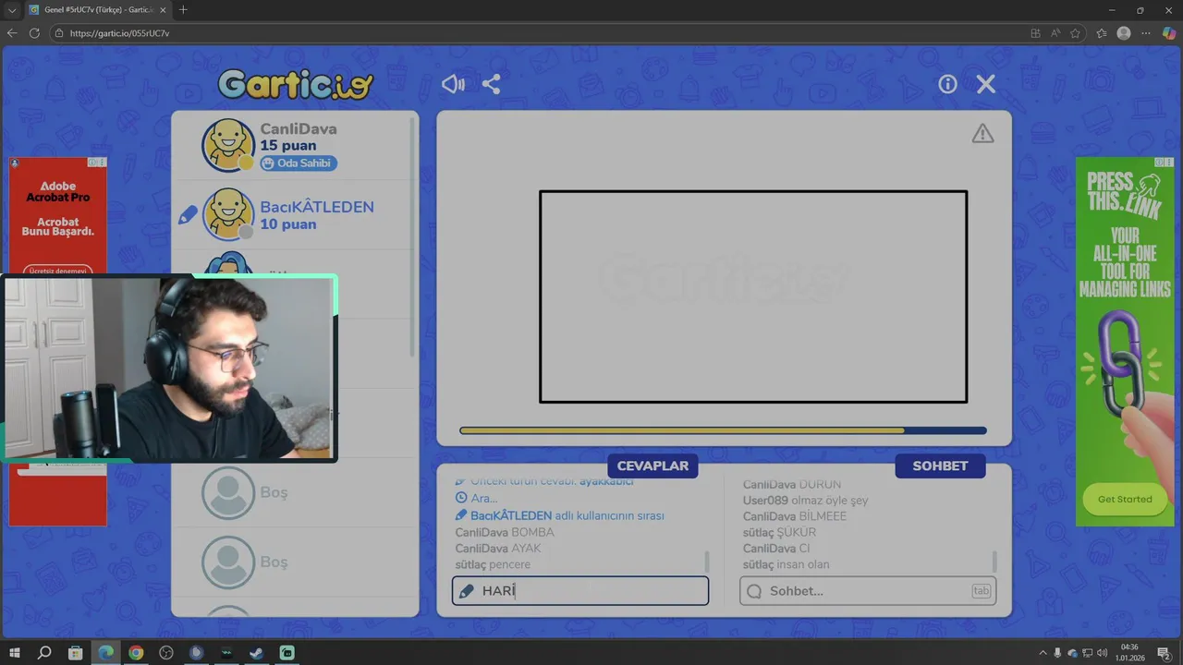The height and width of the screenshot is (665, 1183).
Task: Open the Windows Start menu
Action: coord(15,653)
